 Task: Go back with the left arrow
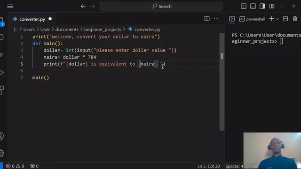pyautogui.click(x=83, y=6)
